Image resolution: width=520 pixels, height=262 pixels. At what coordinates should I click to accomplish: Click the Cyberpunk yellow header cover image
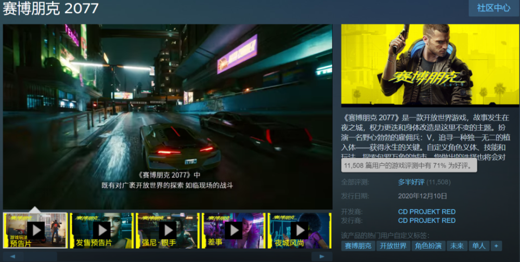430,65
